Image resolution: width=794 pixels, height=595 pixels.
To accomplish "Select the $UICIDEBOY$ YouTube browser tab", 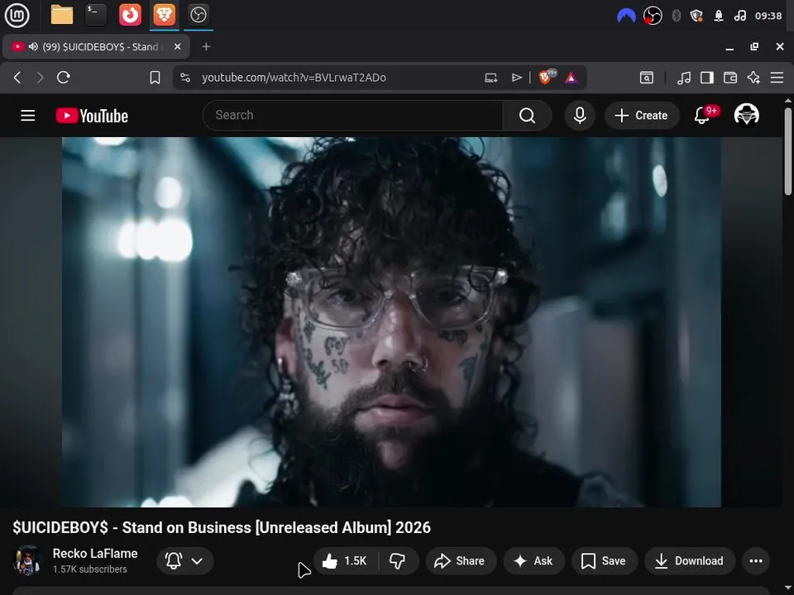I will (x=96, y=46).
